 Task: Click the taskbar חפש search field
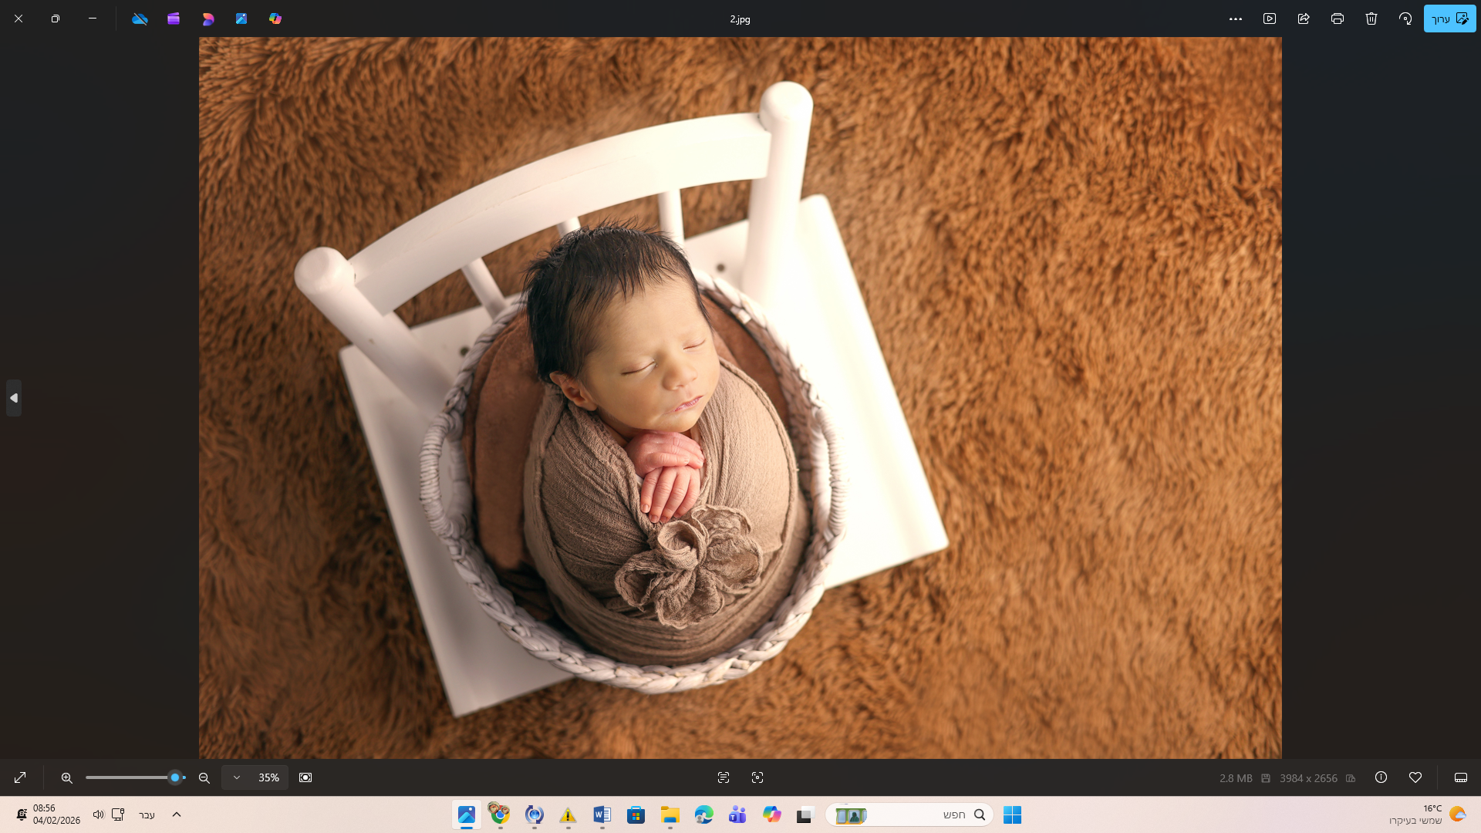pos(926,814)
